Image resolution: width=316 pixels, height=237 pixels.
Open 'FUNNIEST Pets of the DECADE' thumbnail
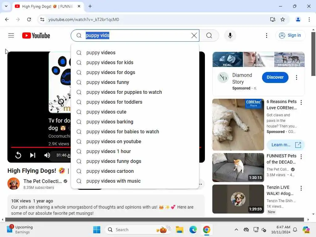[x=238, y=168]
